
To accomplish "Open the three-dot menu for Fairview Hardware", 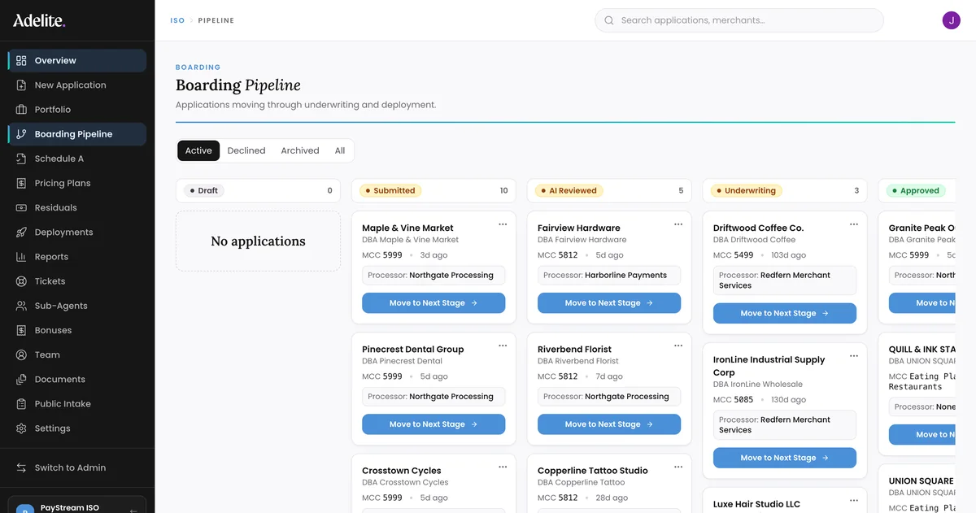I will tap(678, 224).
